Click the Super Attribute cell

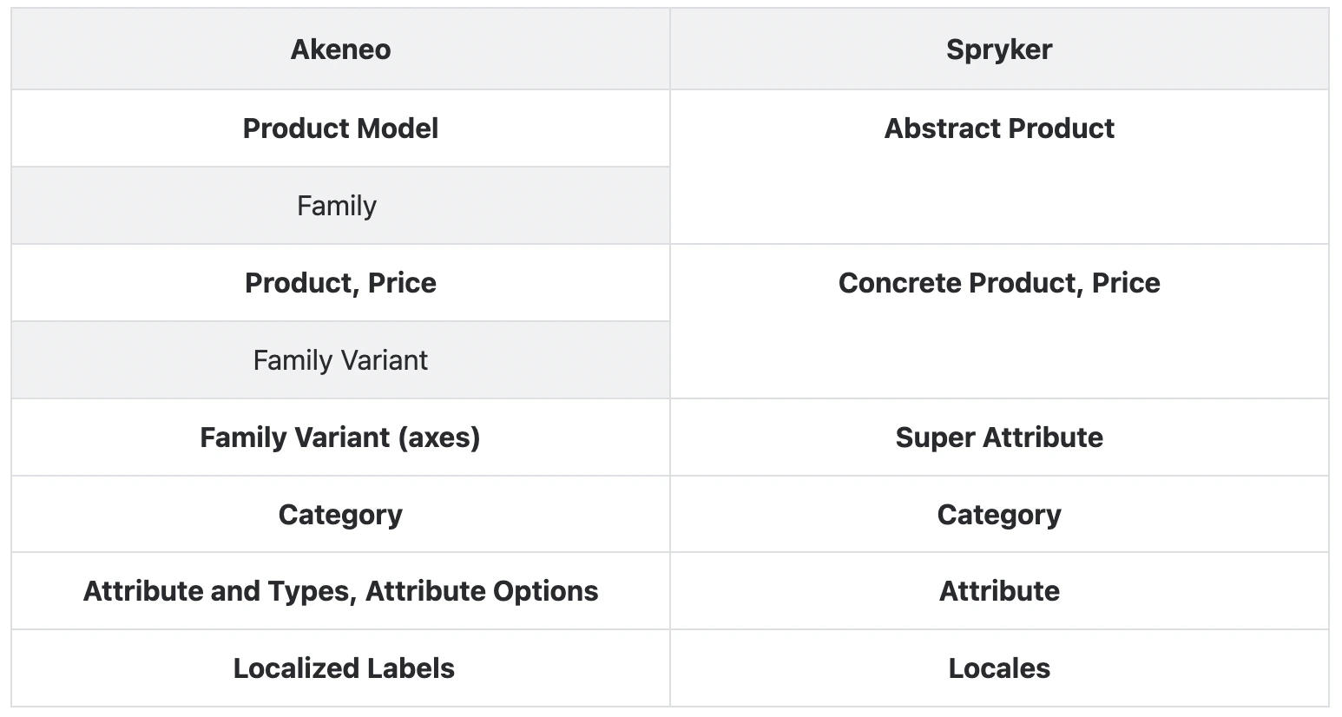[998, 437]
